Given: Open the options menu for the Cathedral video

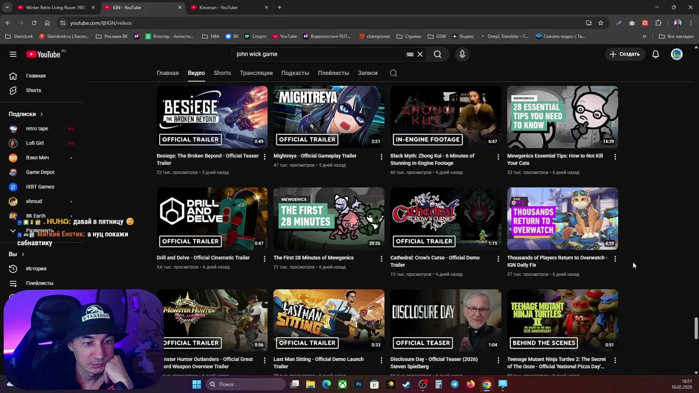Looking at the screenshot, I should 498,259.
